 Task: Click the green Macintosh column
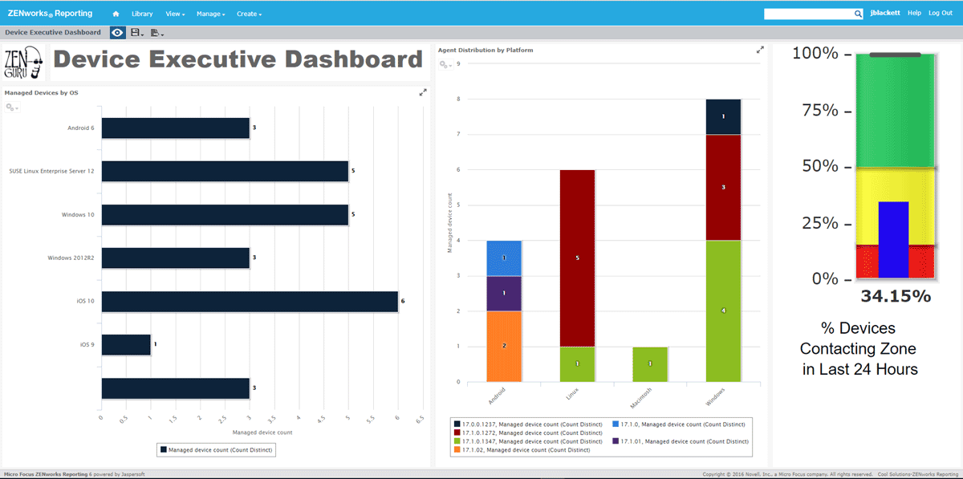click(650, 364)
